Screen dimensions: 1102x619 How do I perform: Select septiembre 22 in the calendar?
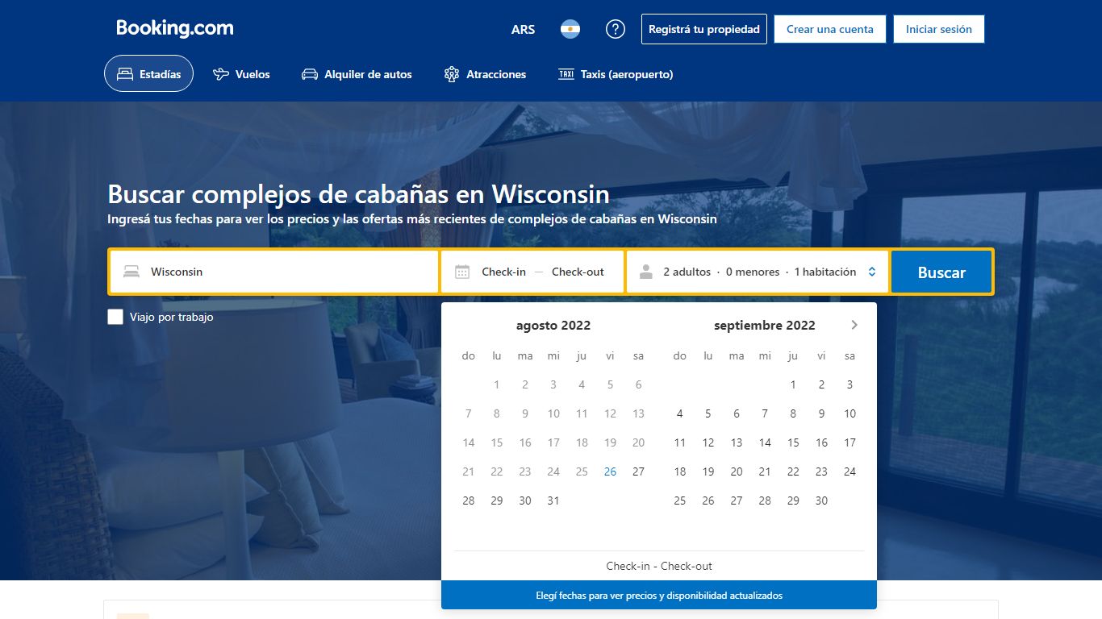click(793, 472)
